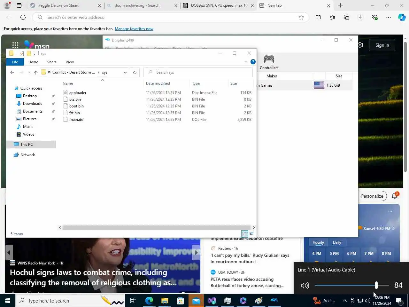Open File Explorer from taskbar
This screenshot has width=409, height=307.
pyautogui.click(x=165, y=301)
